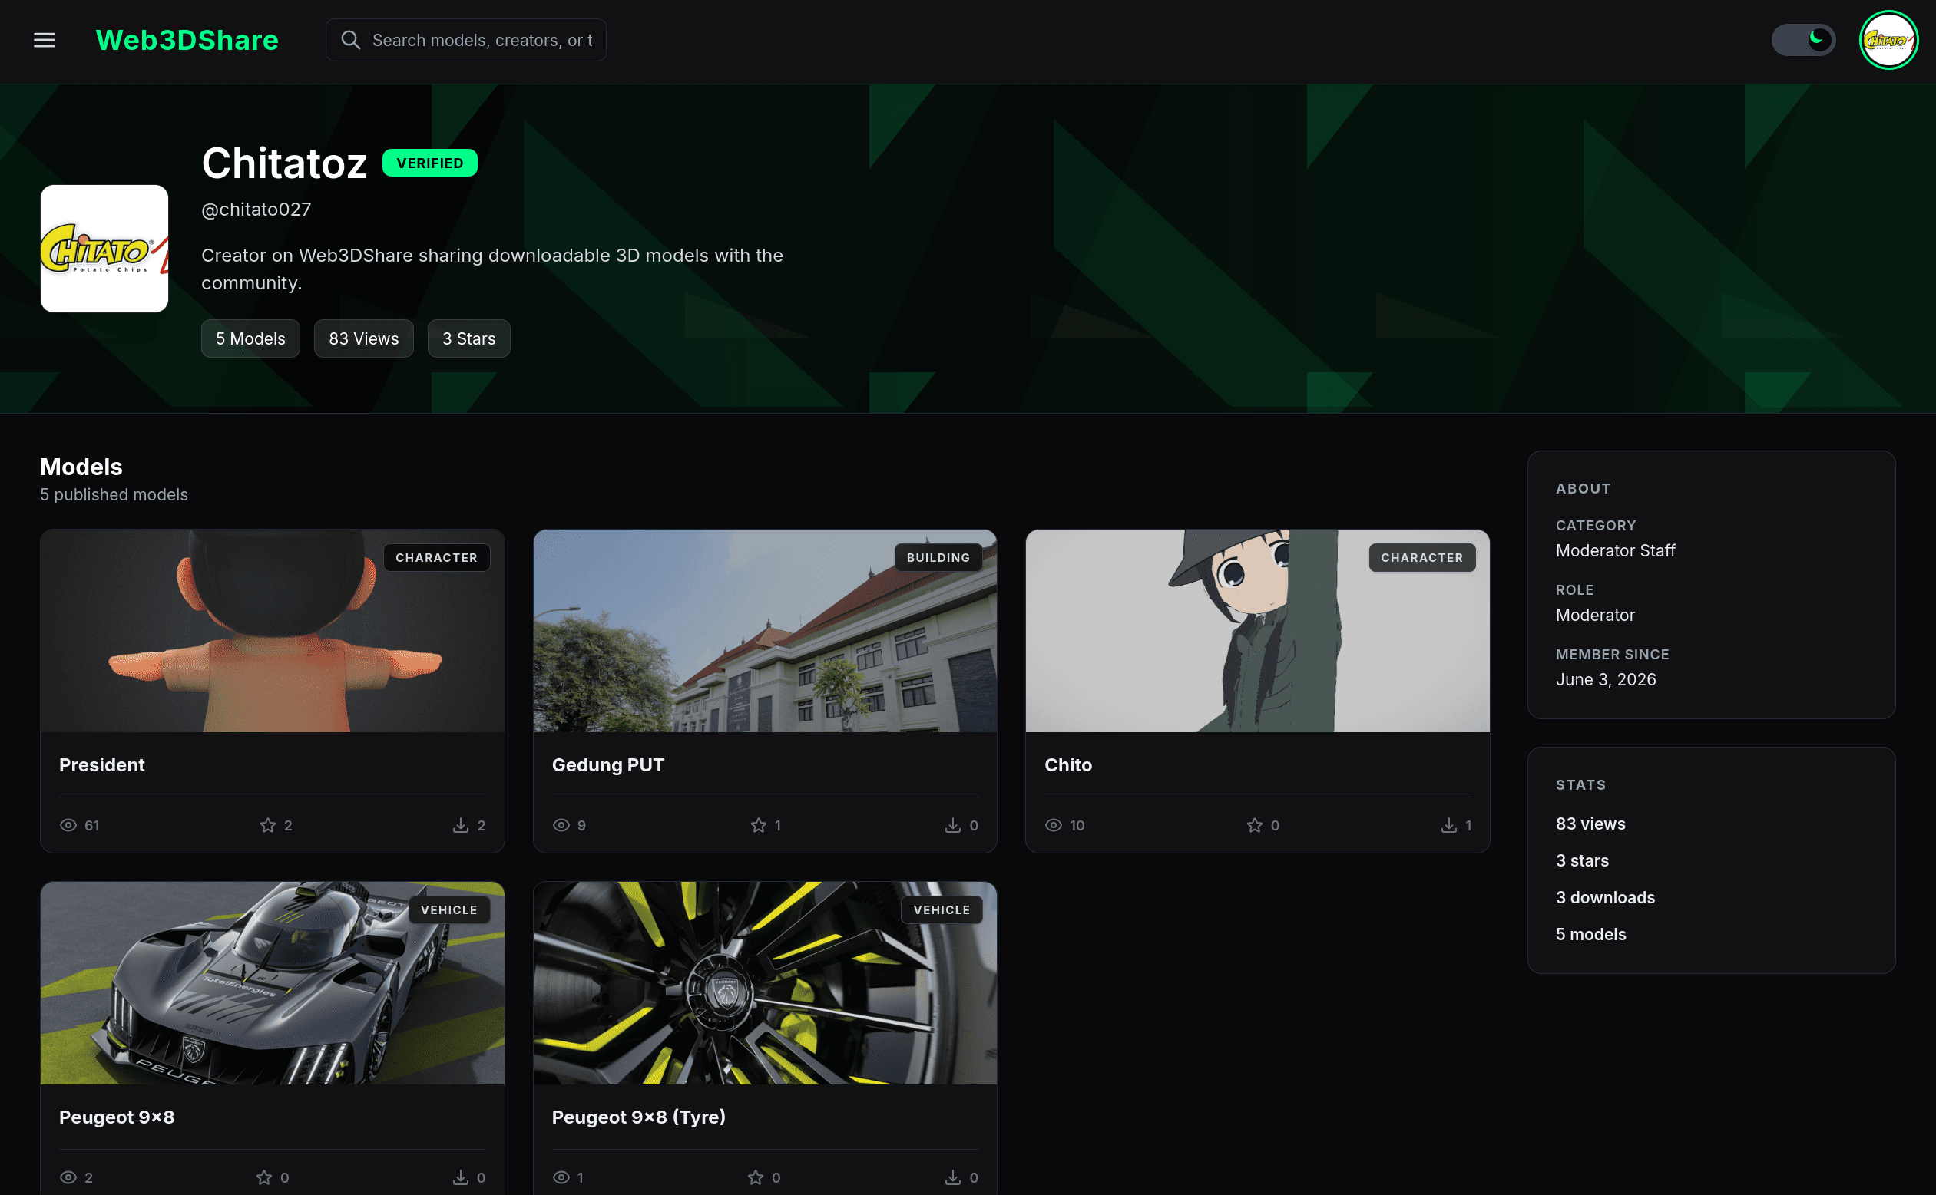The width and height of the screenshot is (1936, 1195).
Task: Open the Chito model title
Action: [x=1068, y=765]
